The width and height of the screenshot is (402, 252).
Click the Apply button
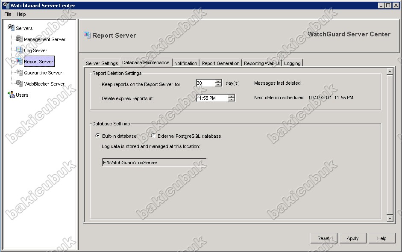[x=353, y=238]
